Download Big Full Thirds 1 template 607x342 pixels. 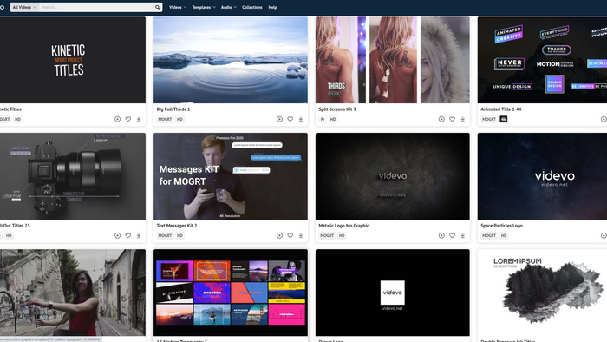pos(300,119)
